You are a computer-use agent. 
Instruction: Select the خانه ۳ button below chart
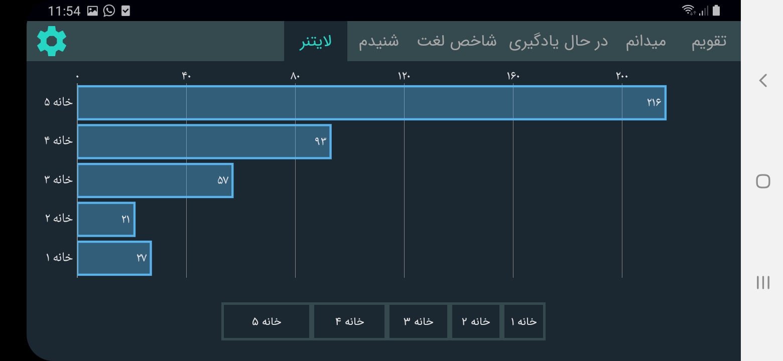(418, 321)
